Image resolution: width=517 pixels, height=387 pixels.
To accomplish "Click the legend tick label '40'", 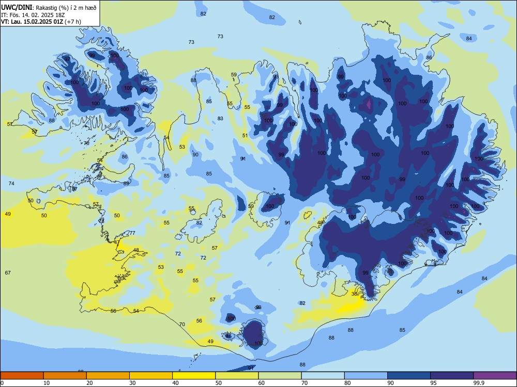I will click(175, 383).
